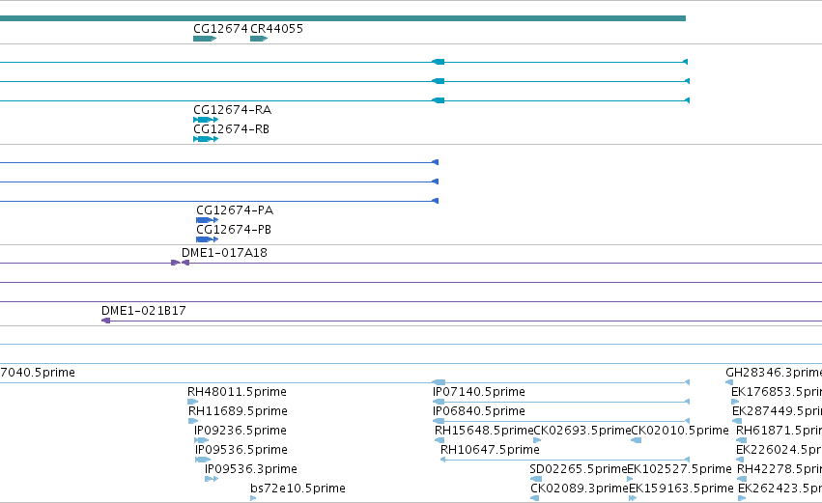
Task: Click the RH15648.5prime EST glyph
Action: (x=439, y=440)
